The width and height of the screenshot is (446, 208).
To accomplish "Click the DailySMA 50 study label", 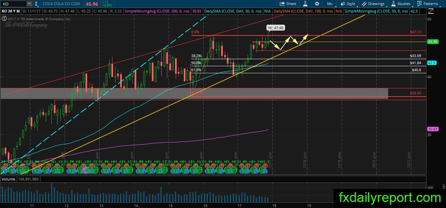I will (233, 11).
